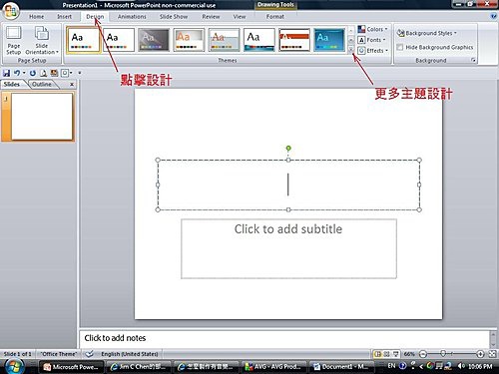Select slide 1 thumbnail in pane
Image resolution: width=499 pixels, height=374 pixels.
(x=42, y=117)
